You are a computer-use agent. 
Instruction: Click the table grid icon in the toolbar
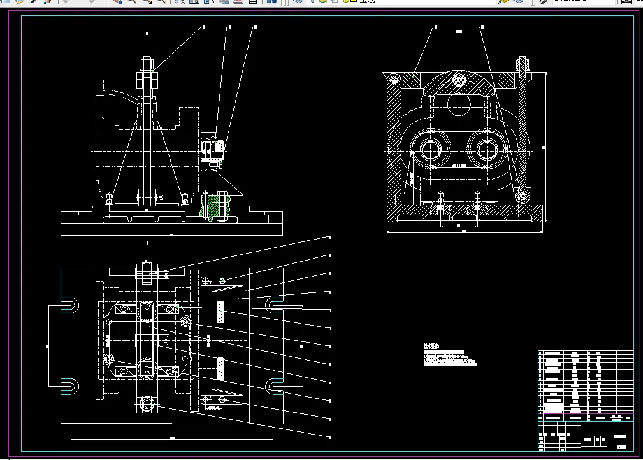pyautogui.click(x=253, y=2)
